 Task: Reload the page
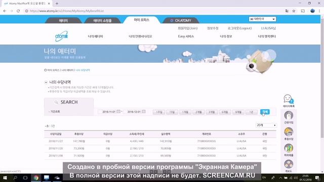tap(18, 11)
